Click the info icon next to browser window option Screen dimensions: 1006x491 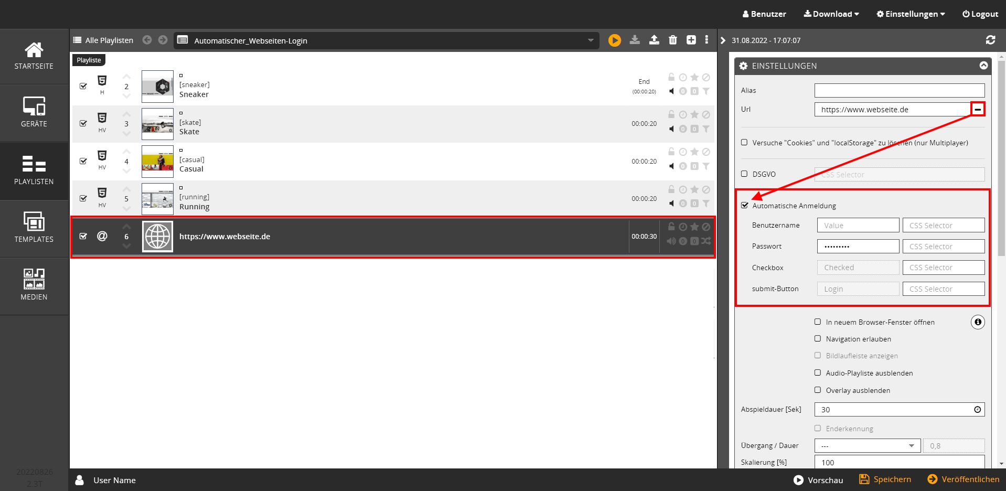point(978,322)
